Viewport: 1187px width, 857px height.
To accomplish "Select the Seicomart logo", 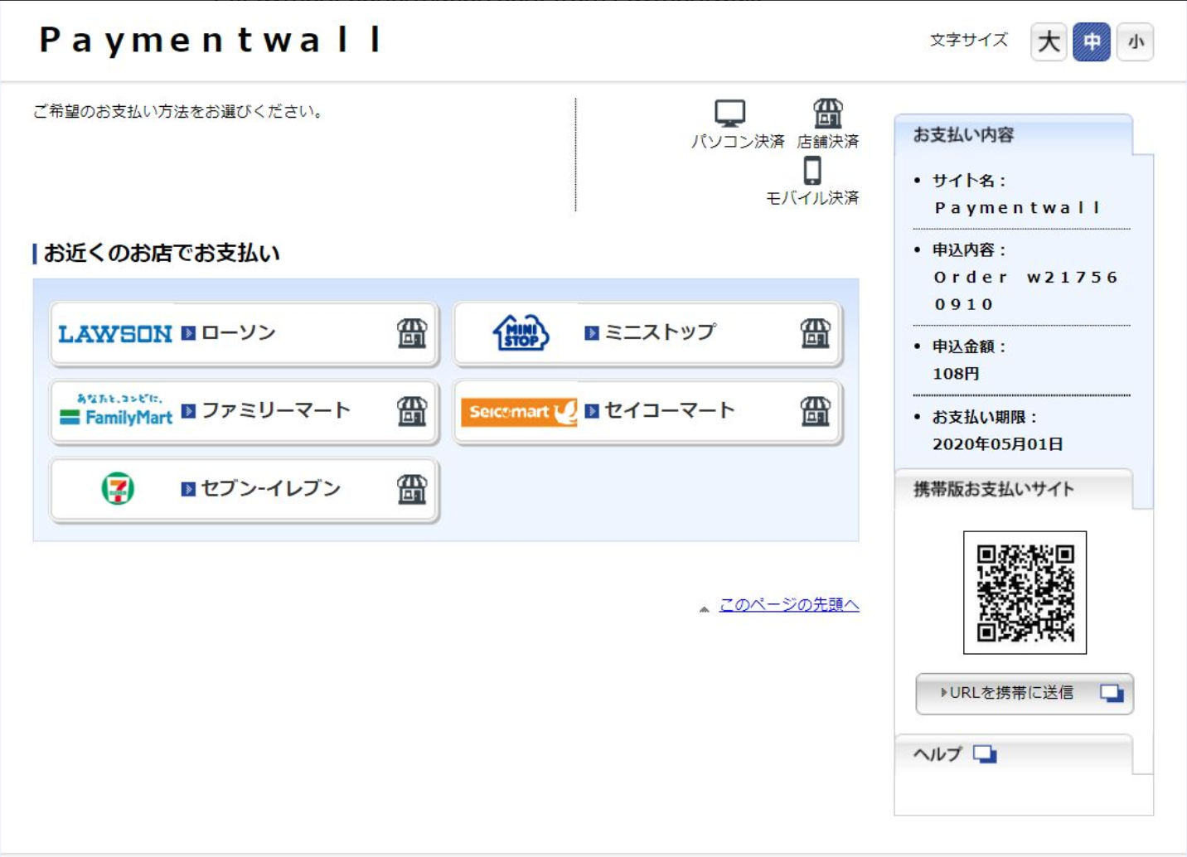I will (x=519, y=411).
